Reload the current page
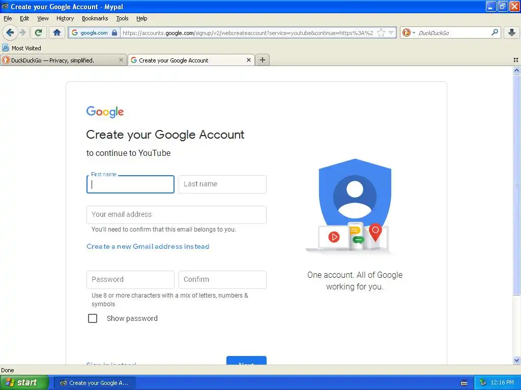The height and width of the screenshot is (390, 521). 39,32
